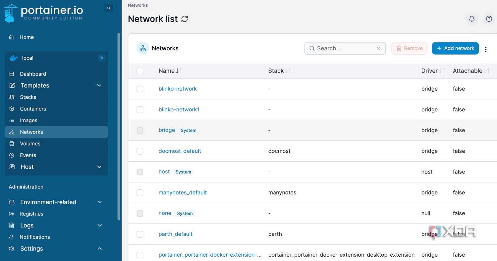The height and width of the screenshot is (261, 497).
Task: Expand the Templates menu chevron
Action: click(x=99, y=85)
